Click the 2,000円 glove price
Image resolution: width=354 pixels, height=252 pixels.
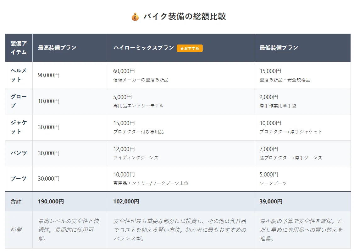point(269,97)
